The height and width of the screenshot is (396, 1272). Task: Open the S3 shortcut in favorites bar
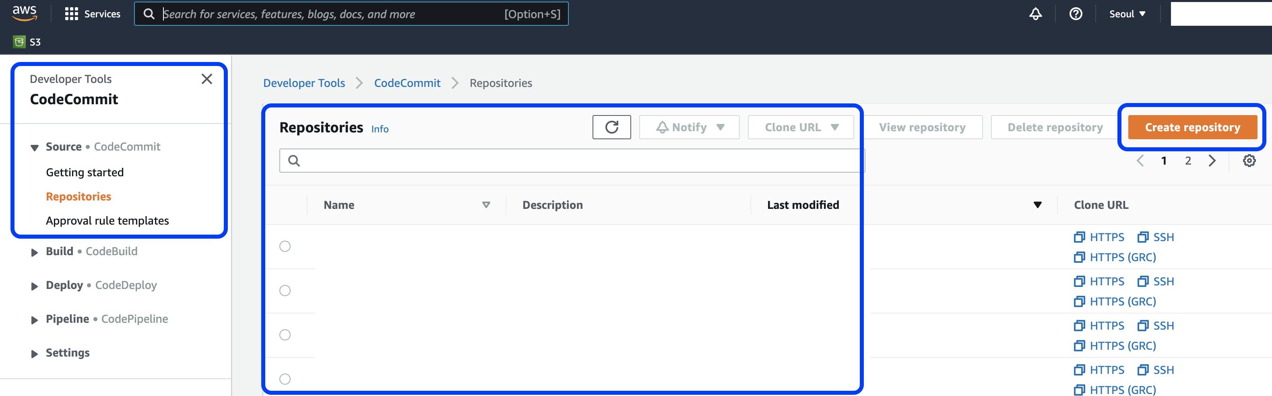point(27,42)
